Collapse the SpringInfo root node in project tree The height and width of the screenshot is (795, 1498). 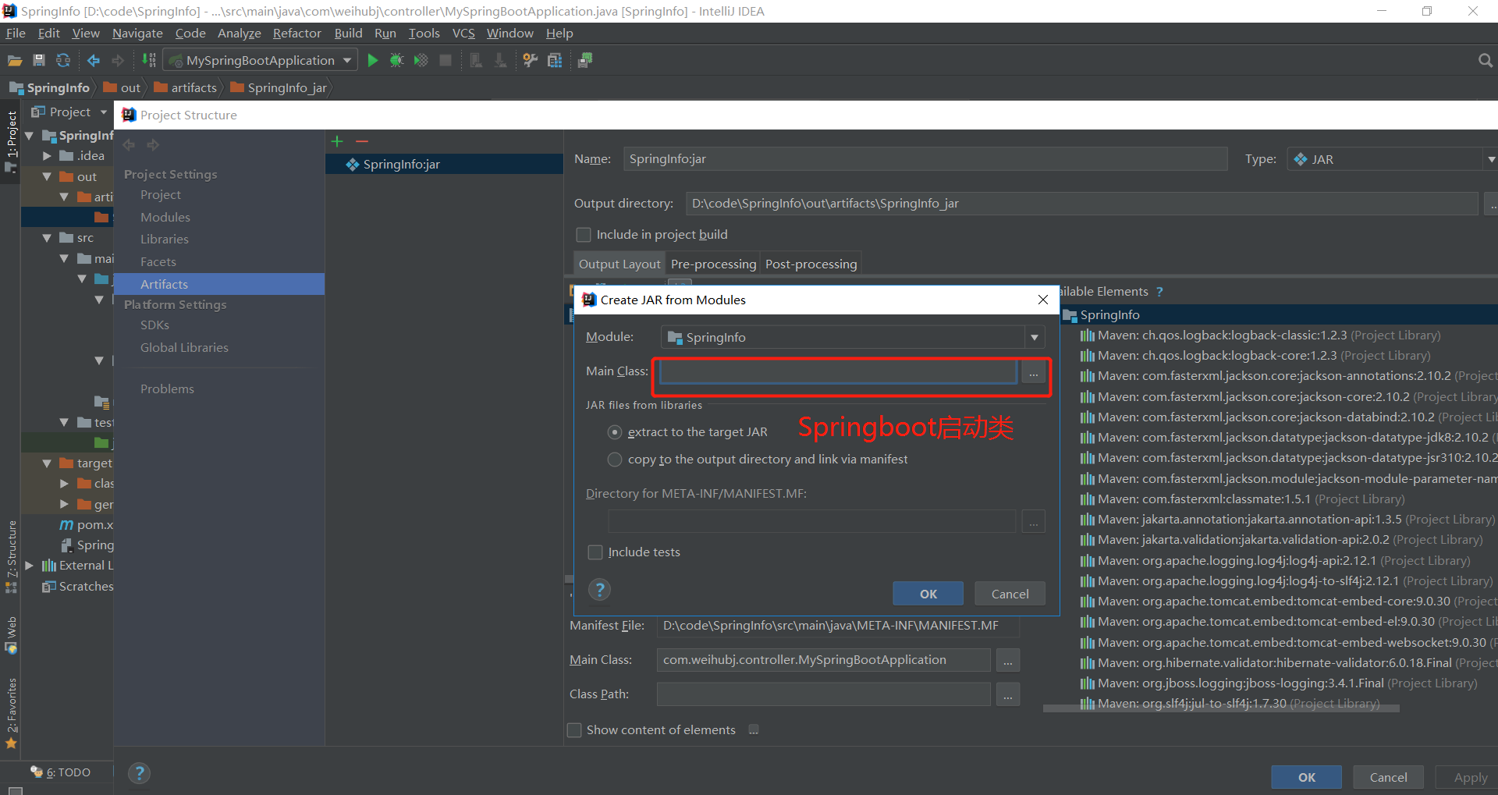click(29, 136)
